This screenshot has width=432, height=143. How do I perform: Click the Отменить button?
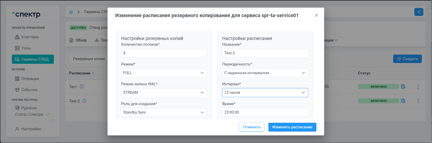[251, 127]
